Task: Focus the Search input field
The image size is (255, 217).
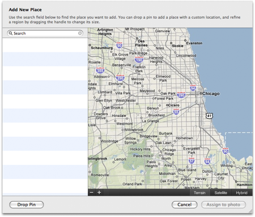Action: (x=45, y=34)
